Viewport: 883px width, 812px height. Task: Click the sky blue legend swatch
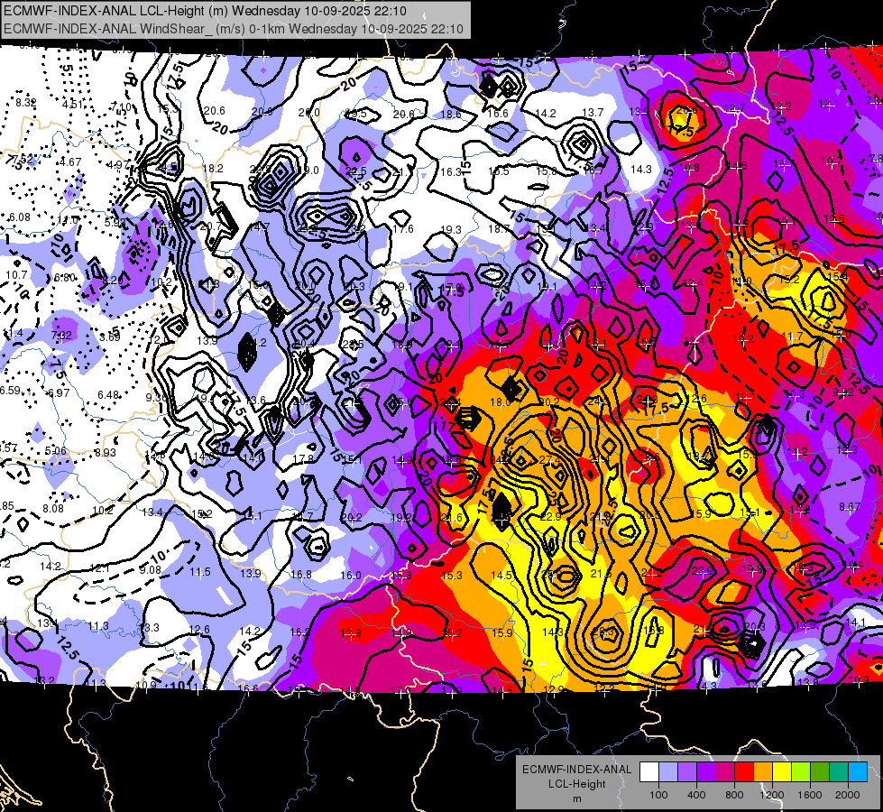pyautogui.click(x=858, y=772)
